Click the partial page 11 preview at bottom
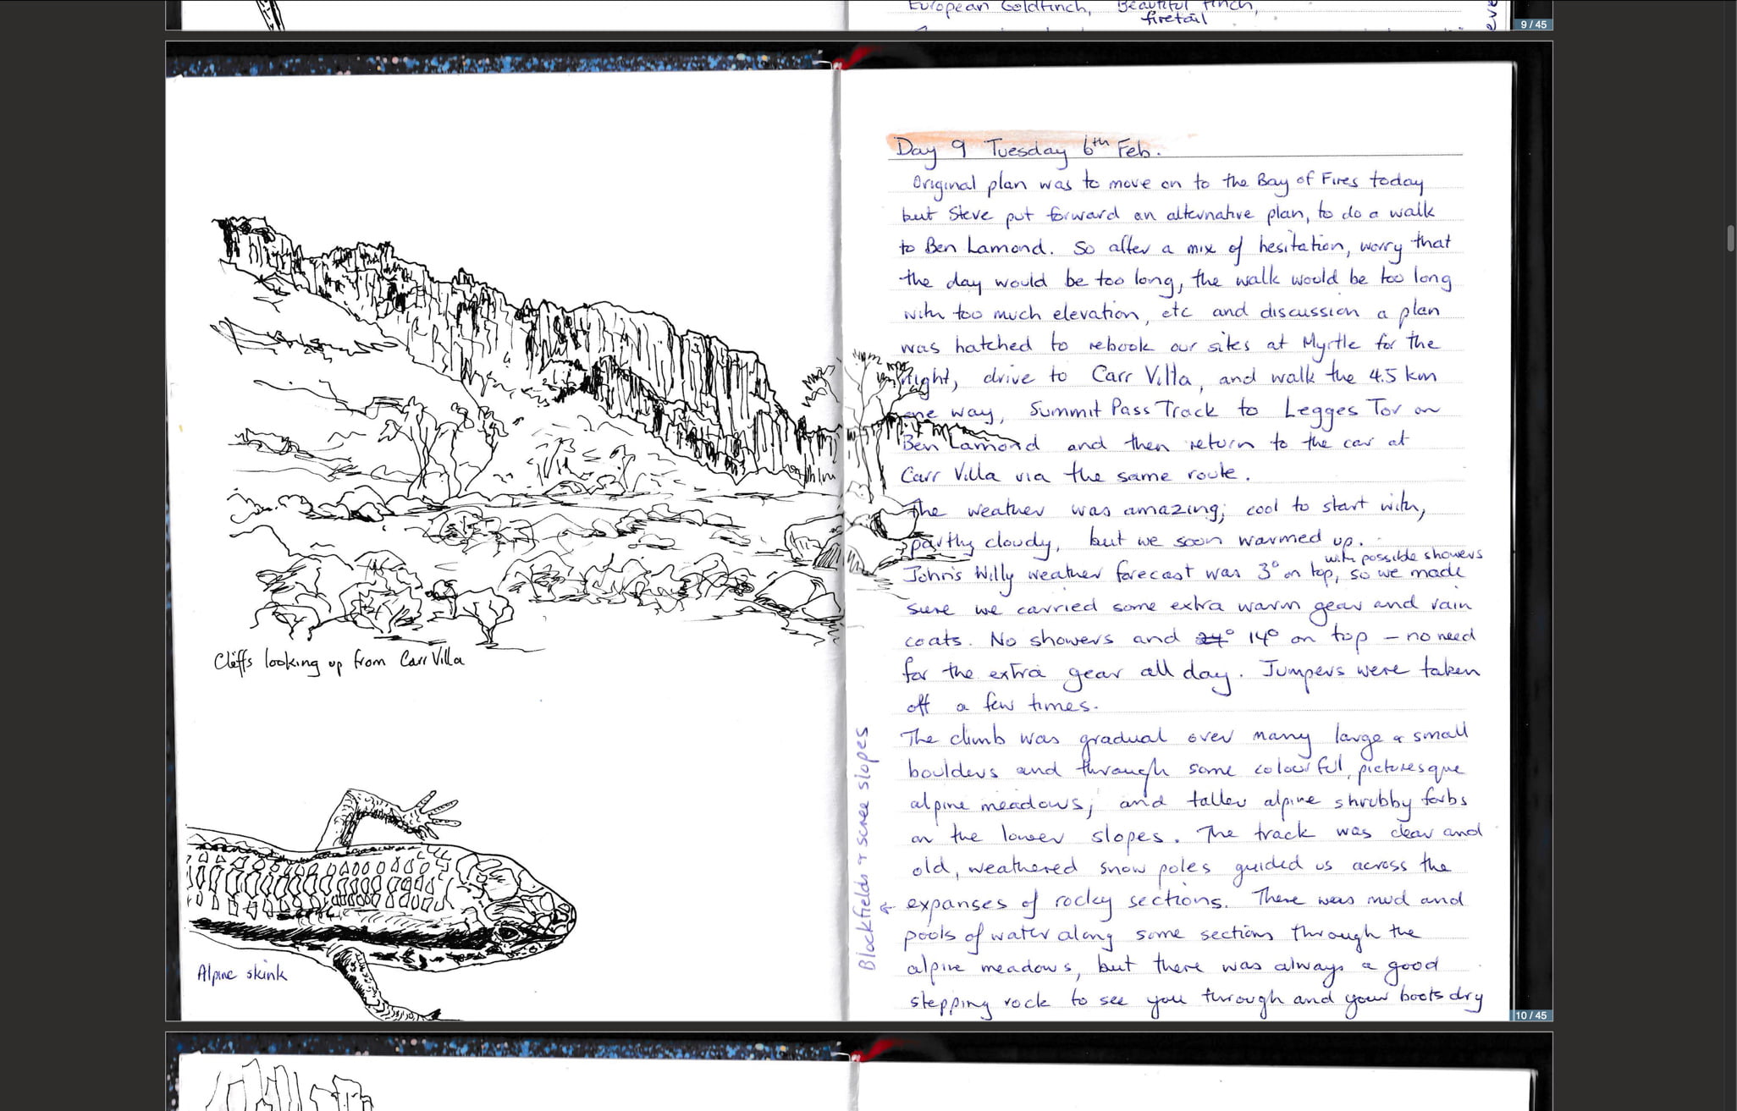 point(858,1071)
